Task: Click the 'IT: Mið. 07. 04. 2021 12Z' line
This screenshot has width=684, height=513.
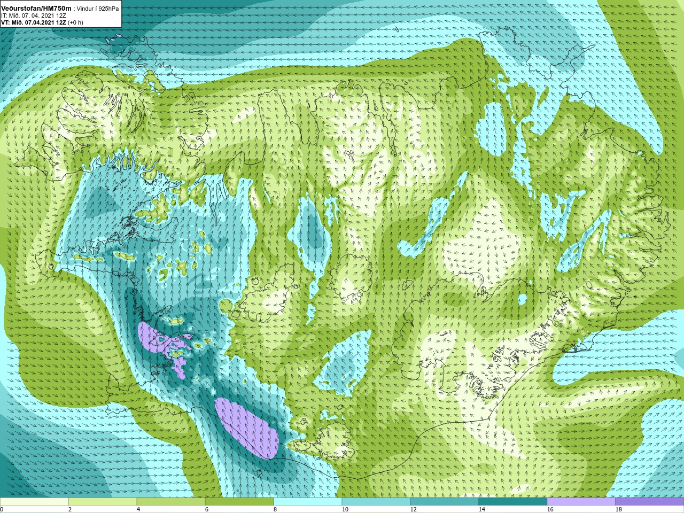Action: pyautogui.click(x=33, y=15)
